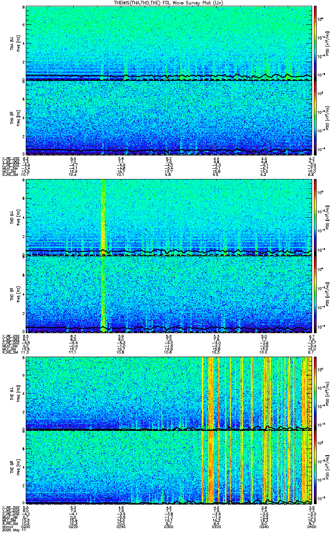Click the 0240 time tick label
Image resolution: width=333 pixels, height=533 pixels.
click(x=121, y=527)
